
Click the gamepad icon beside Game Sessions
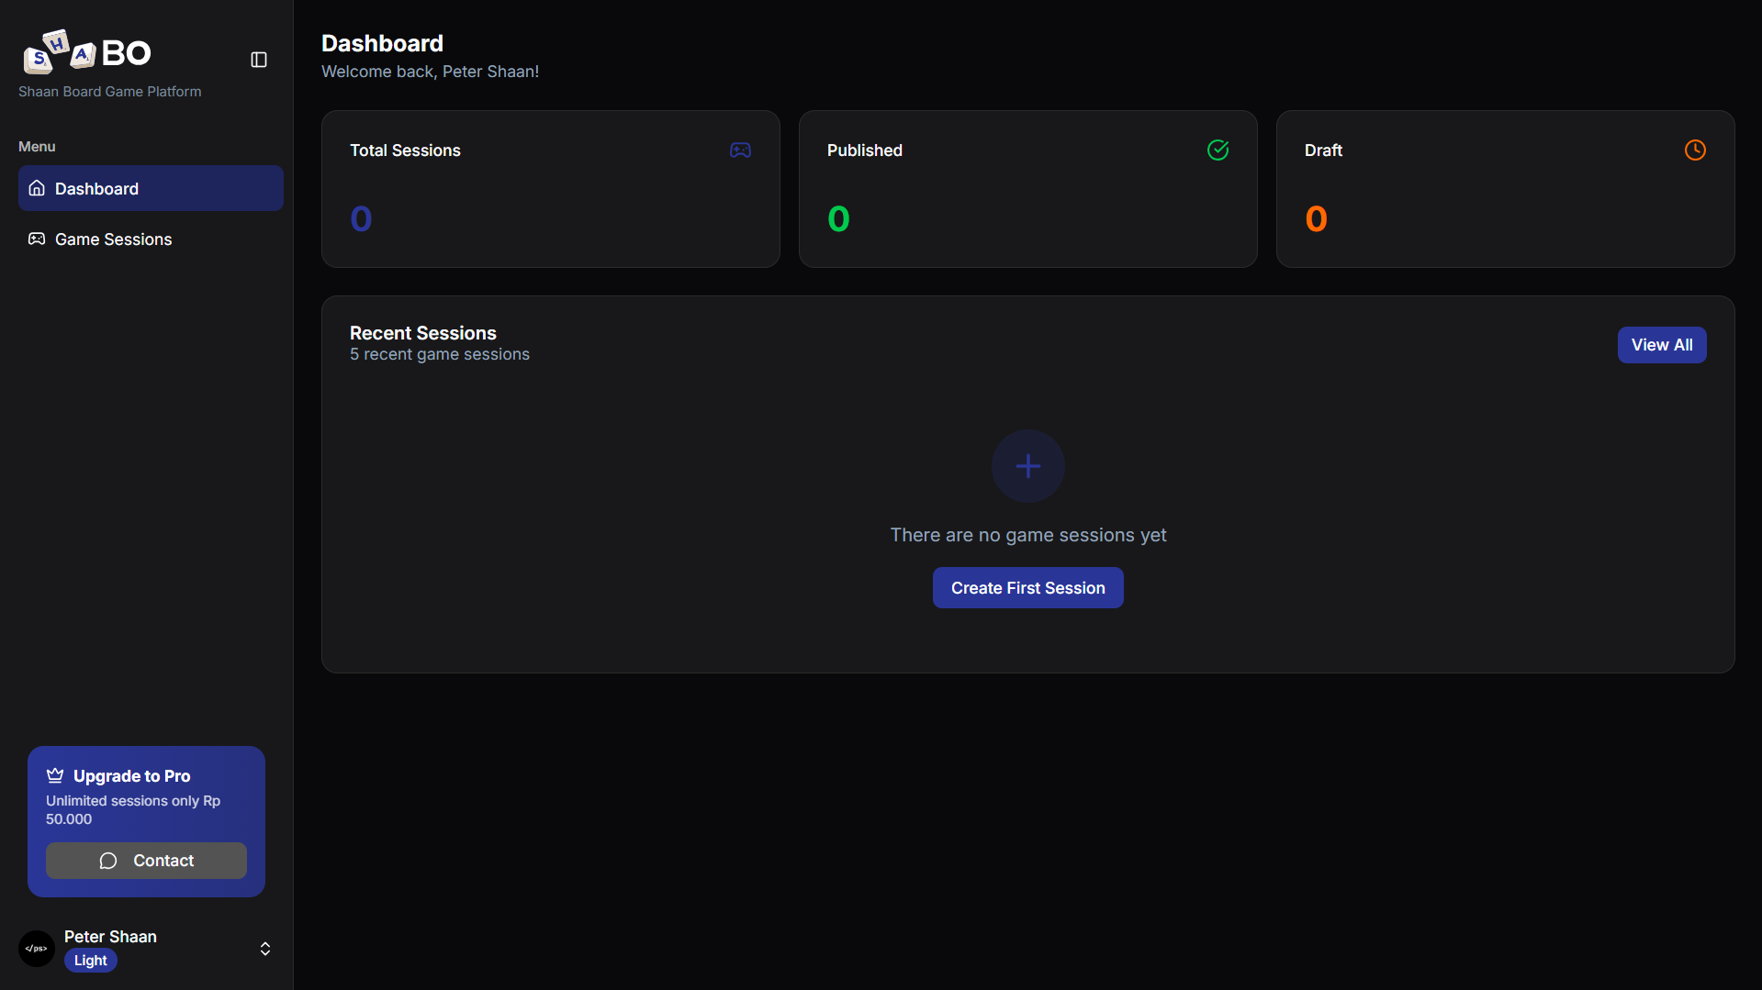pos(37,239)
